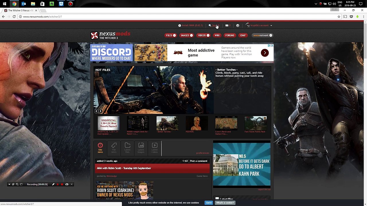This screenshot has height=206, width=367.
Task: Go back in browser history
Action: pos(3,17)
